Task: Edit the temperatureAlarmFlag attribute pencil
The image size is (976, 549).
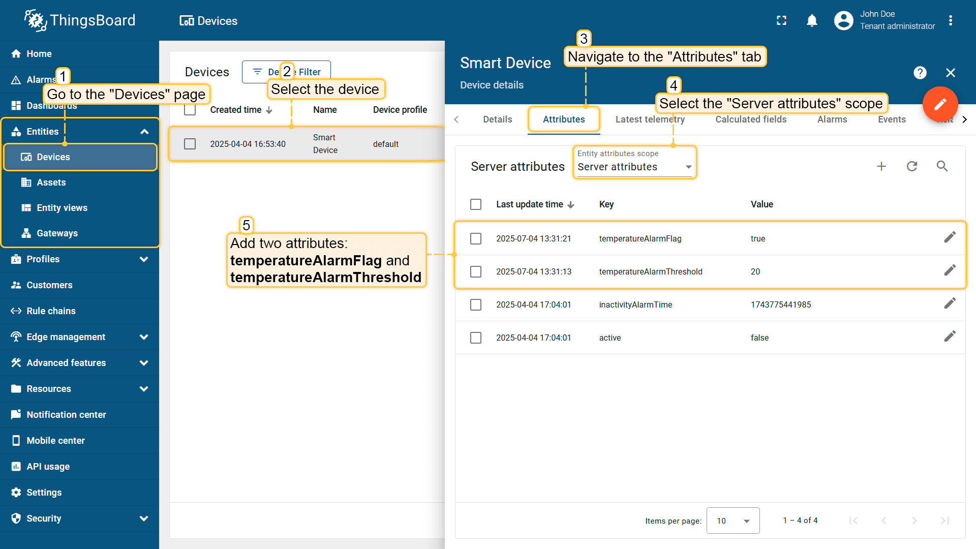Action: pos(950,237)
